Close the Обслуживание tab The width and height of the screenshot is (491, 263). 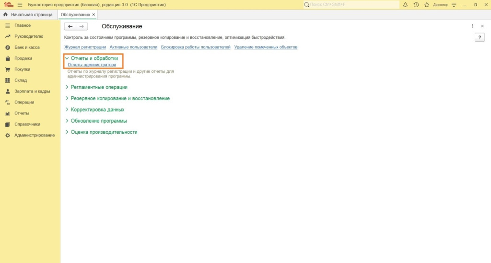pos(94,15)
